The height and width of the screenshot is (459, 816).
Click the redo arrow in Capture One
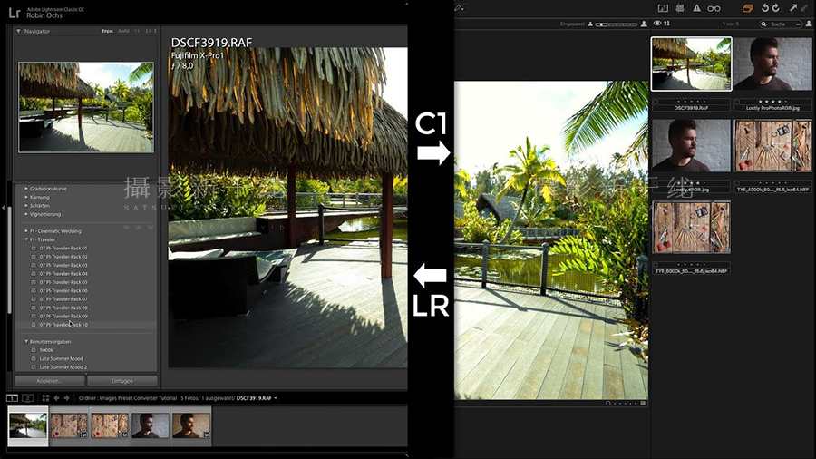(776, 8)
